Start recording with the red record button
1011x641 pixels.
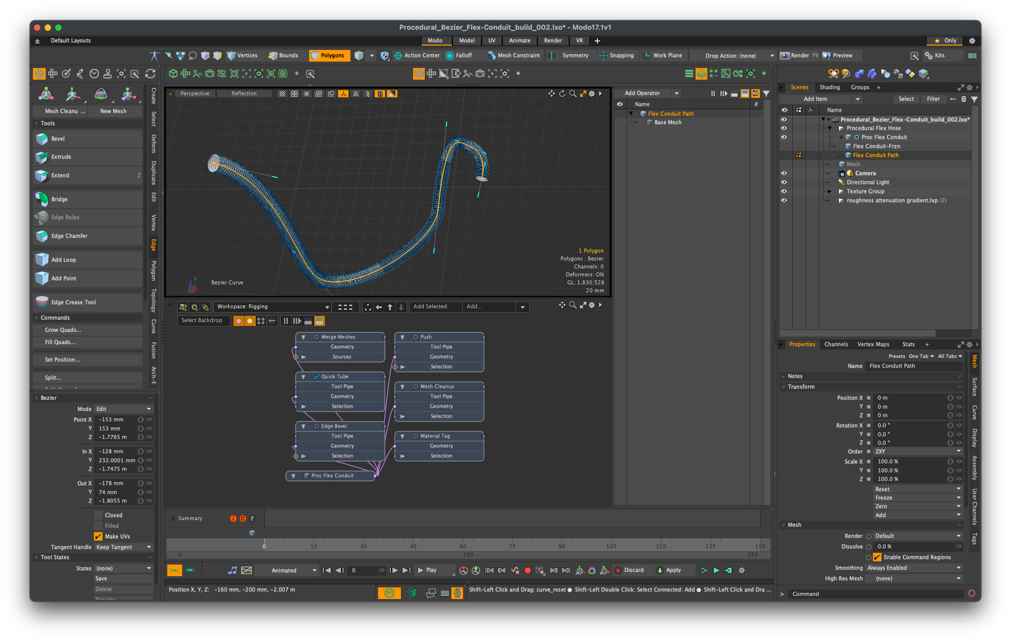pos(528,570)
